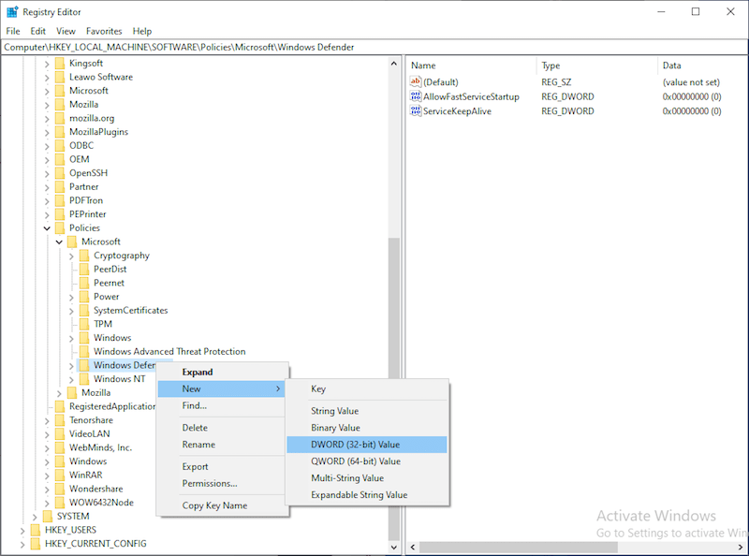Viewport: 749px width, 556px height.
Task: Select the AllowFastServiceStartup DWORD icon
Action: tap(415, 96)
